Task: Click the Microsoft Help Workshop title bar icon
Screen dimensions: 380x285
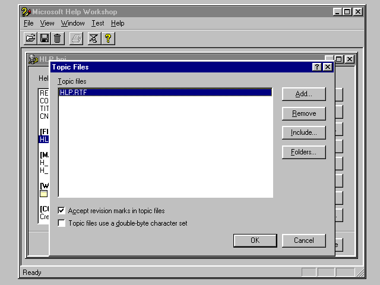Action: 26,11
